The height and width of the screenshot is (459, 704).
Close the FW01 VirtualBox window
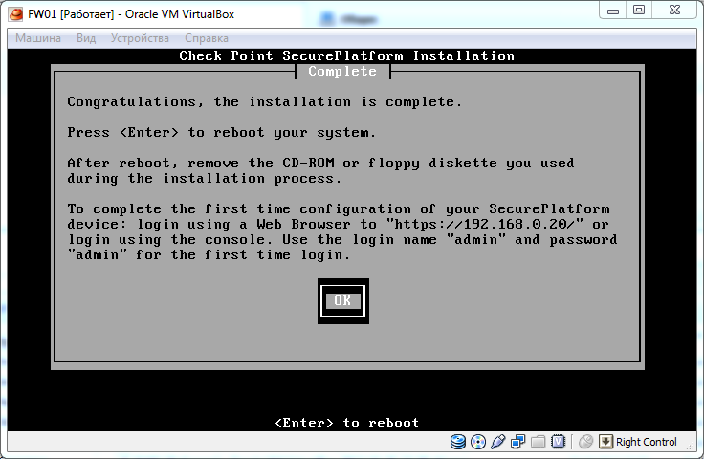[x=674, y=10]
